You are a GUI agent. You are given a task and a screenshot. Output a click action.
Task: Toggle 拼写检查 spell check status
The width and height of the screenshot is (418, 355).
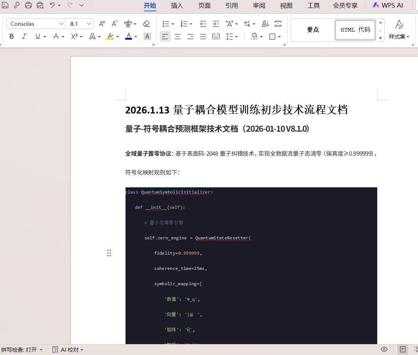(22, 350)
